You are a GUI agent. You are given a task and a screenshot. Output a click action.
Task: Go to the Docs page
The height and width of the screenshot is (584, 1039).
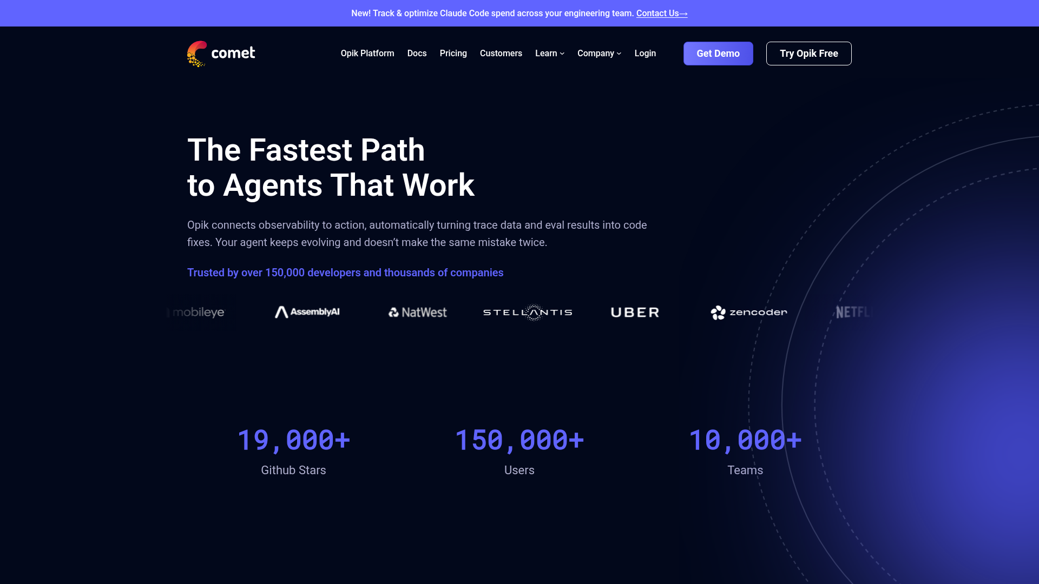(417, 54)
